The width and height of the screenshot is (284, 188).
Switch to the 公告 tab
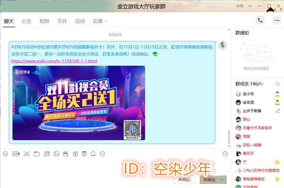pos(27,21)
